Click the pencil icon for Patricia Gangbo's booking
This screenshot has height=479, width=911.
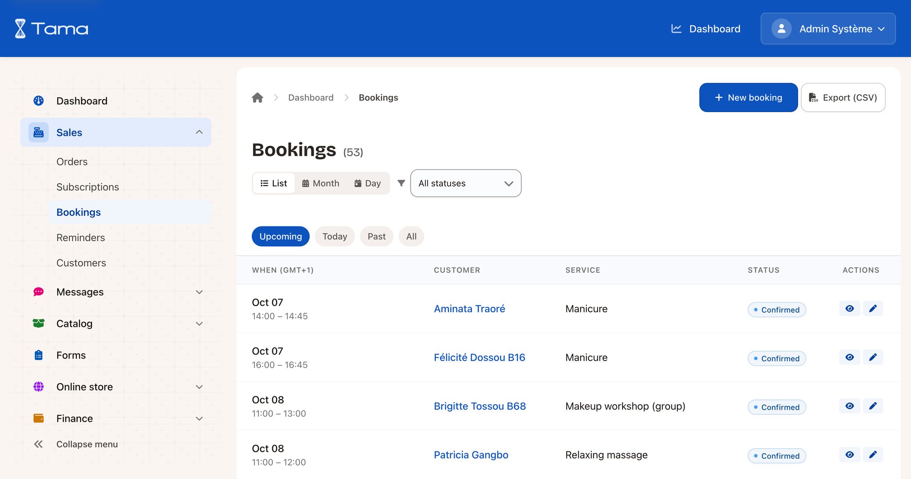873,455
